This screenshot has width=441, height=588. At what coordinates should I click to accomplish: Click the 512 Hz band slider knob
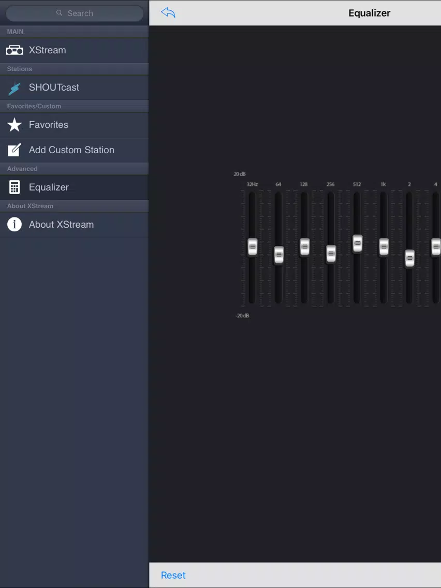[x=357, y=244]
